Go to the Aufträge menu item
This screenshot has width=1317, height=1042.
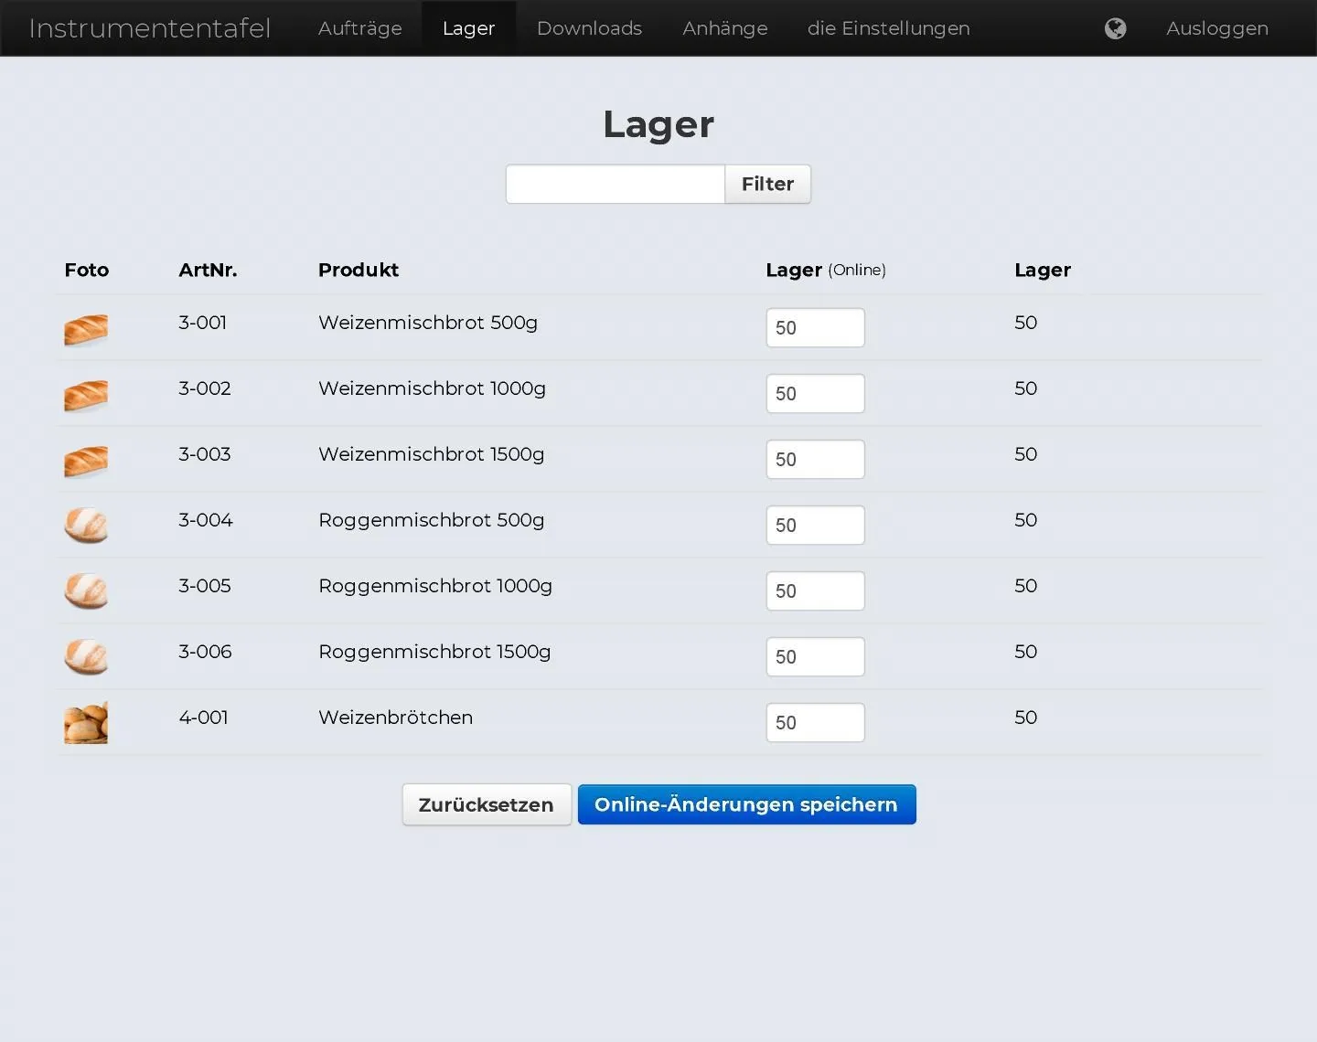[x=360, y=28]
